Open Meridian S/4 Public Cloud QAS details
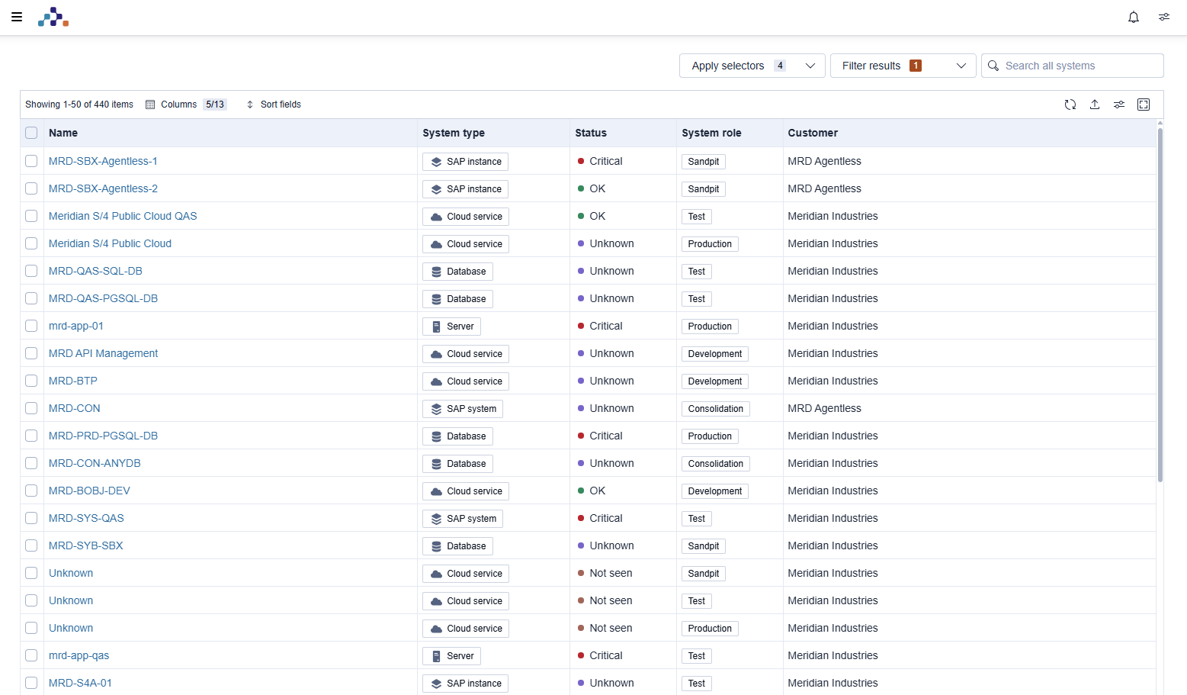 coord(123,216)
